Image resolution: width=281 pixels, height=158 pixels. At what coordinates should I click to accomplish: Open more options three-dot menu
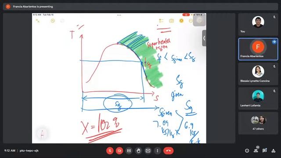157,151
